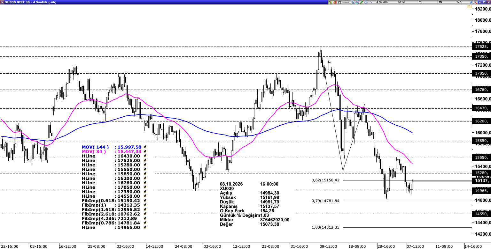Viewport: 491px width, 249px height.
Task: Click the 24-08:00 time axis label
Action: pyautogui.click(x=183, y=246)
